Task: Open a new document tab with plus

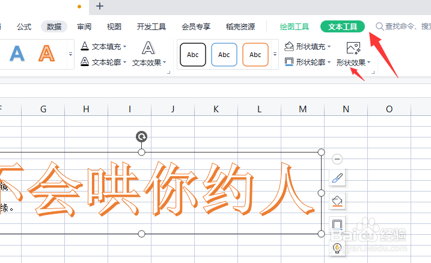Action: click(100, 6)
